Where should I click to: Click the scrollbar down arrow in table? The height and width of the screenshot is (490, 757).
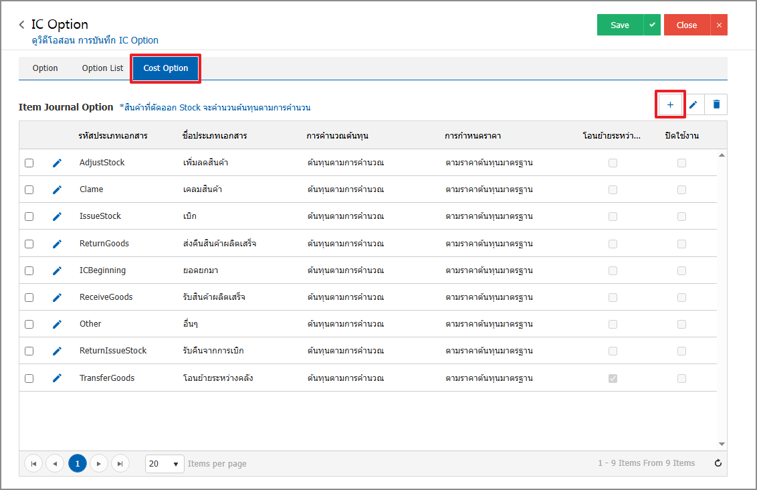click(722, 444)
